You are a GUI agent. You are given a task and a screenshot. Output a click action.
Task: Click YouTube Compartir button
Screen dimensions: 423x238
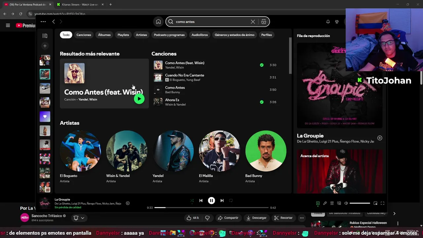(x=228, y=218)
